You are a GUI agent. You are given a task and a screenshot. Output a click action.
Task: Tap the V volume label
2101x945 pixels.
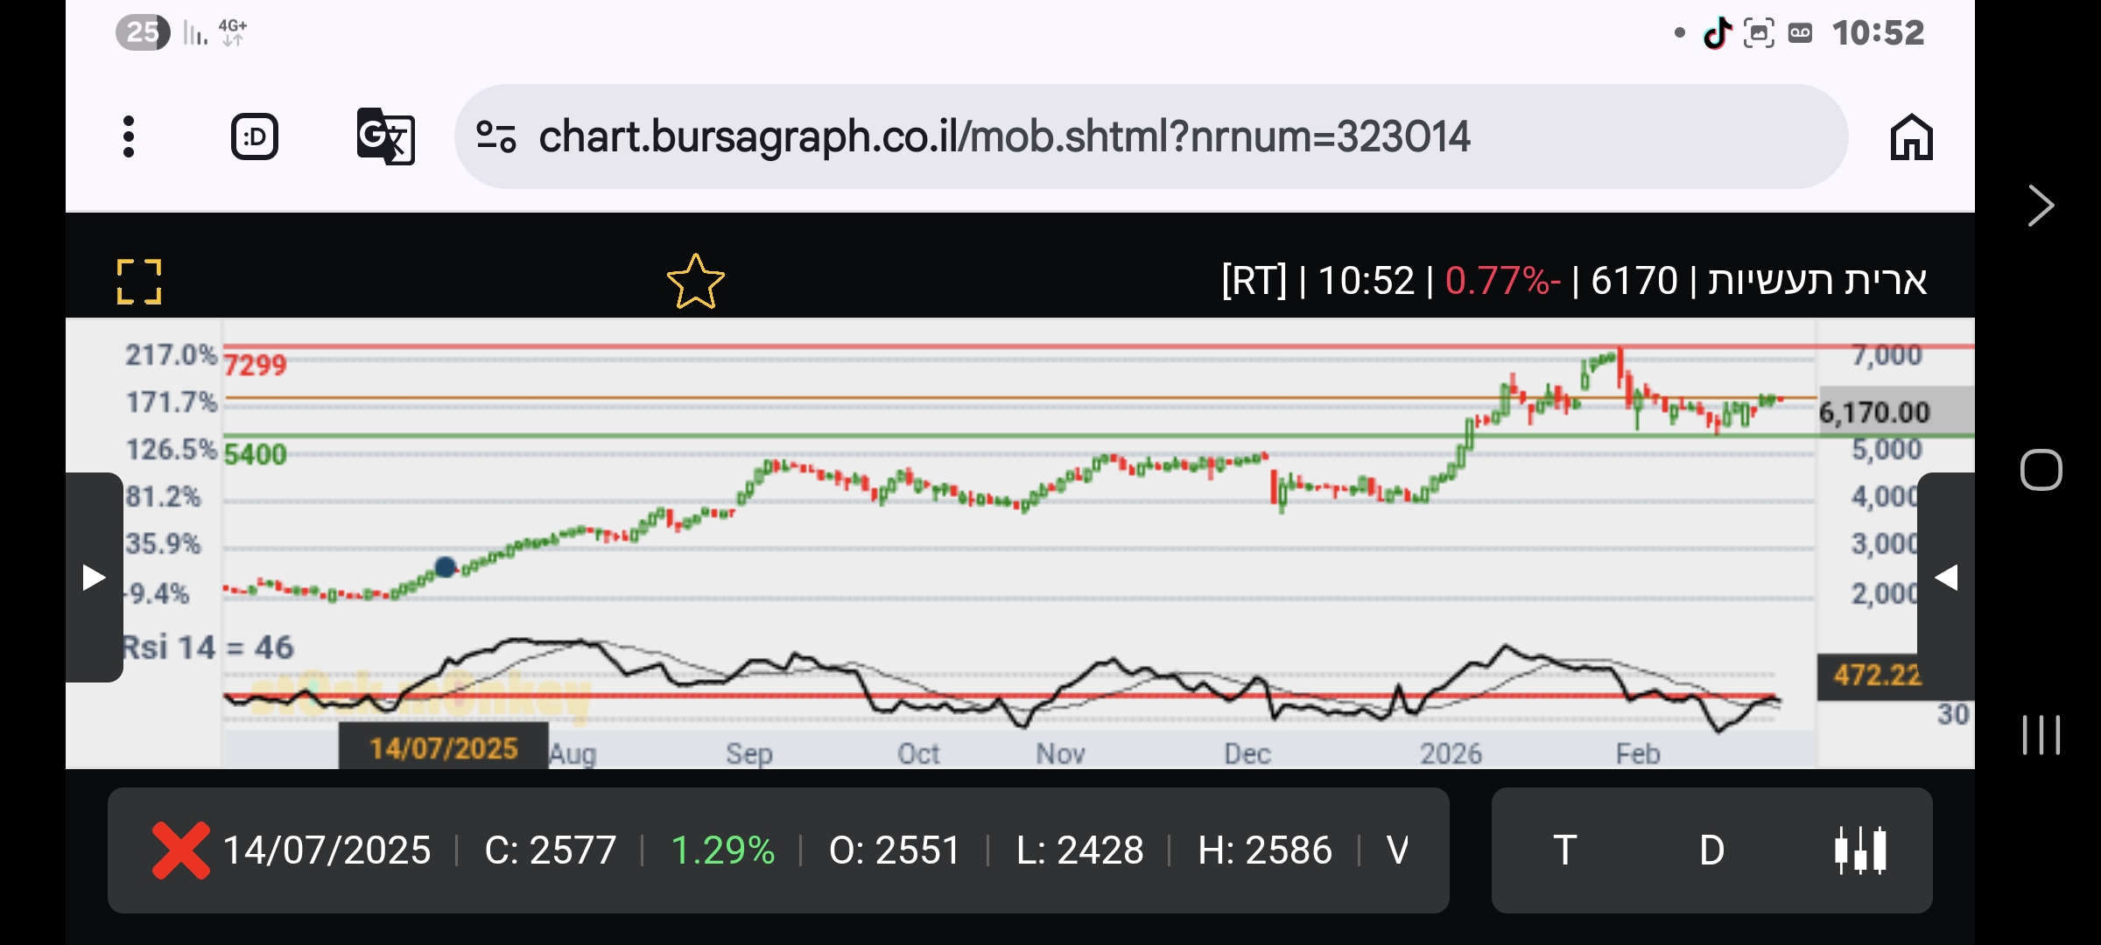pos(1397,850)
